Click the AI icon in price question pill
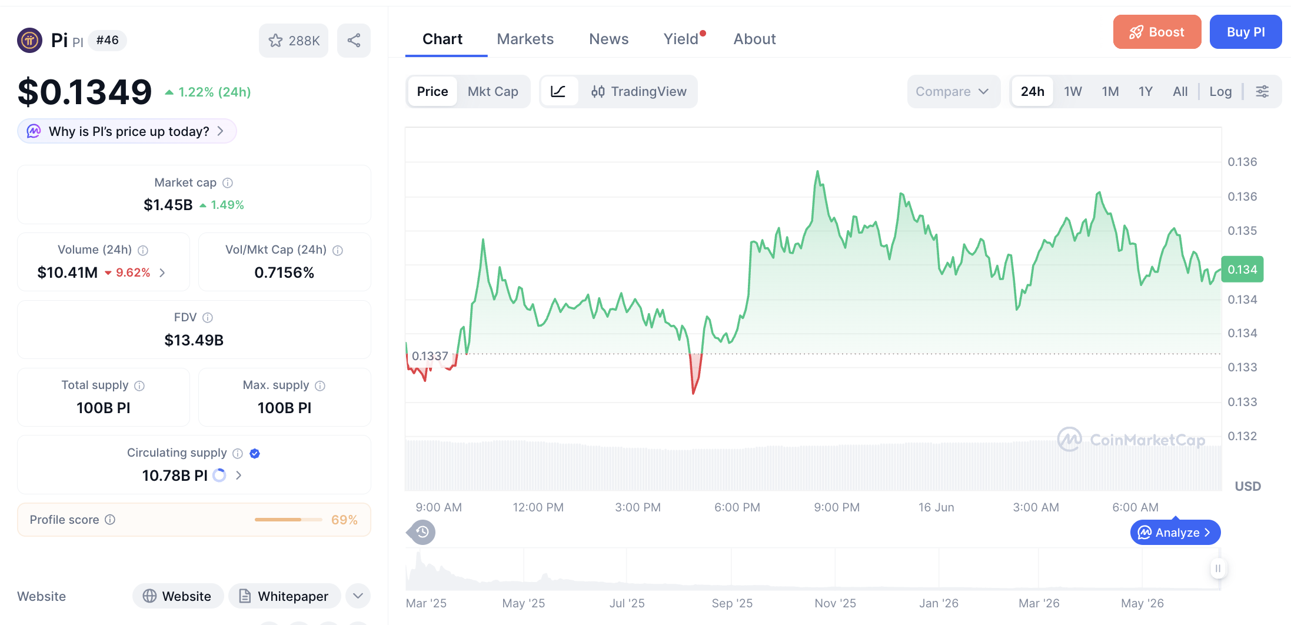Viewport: 1291px width, 625px height. (x=34, y=131)
